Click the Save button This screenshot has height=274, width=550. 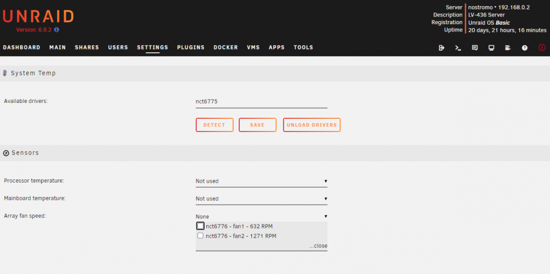tap(257, 125)
